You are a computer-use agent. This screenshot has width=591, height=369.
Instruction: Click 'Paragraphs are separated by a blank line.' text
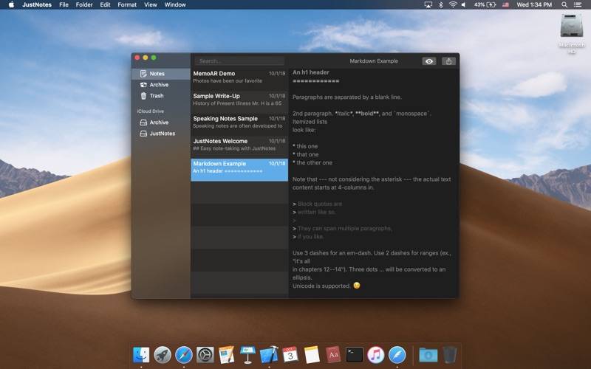(347, 97)
